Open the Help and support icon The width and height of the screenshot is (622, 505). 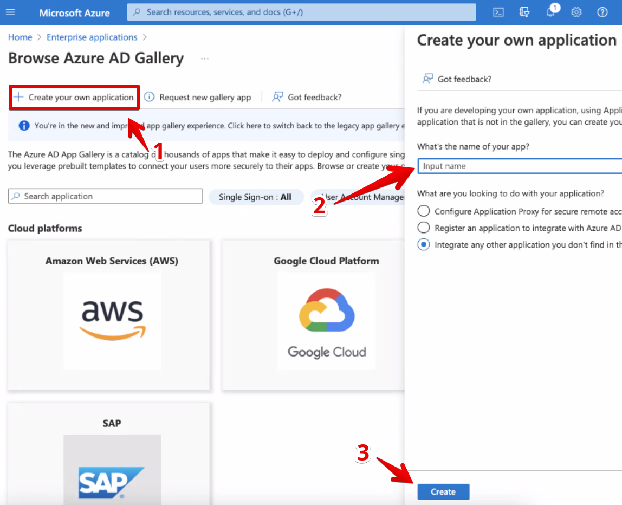(x=602, y=12)
